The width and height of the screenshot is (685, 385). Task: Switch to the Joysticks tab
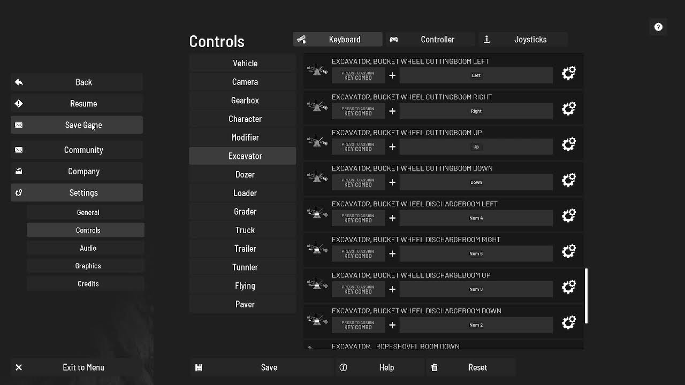[523, 40]
